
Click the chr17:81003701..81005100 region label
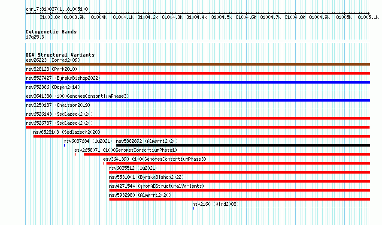pyautogui.click(x=57, y=9)
